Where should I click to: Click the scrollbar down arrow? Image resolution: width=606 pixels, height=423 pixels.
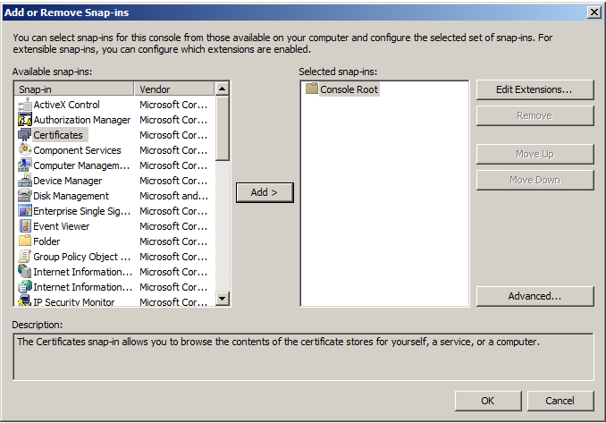tap(223, 298)
